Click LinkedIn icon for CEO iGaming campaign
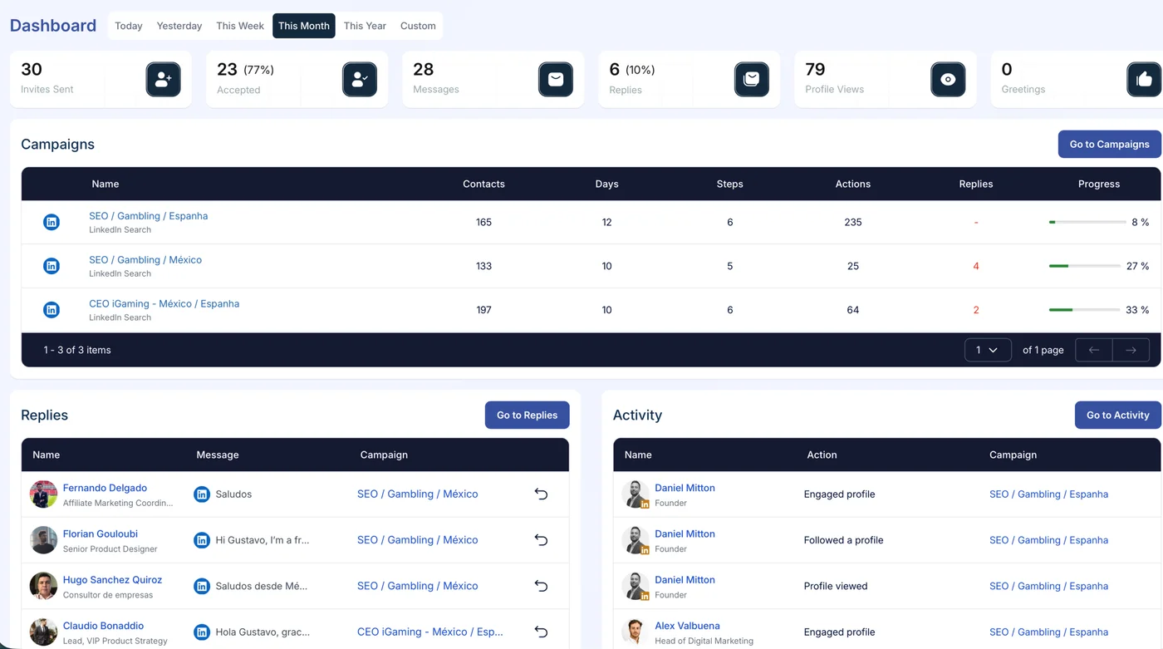The image size is (1163, 649). pyautogui.click(x=52, y=310)
